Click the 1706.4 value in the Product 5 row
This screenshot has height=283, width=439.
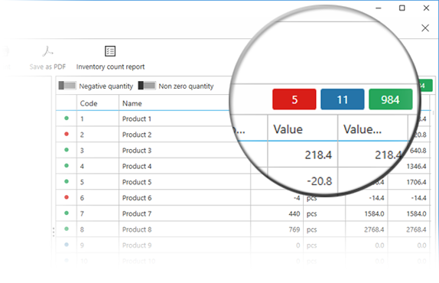416,182
